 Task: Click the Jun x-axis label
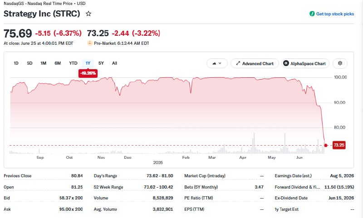click(x=299, y=157)
